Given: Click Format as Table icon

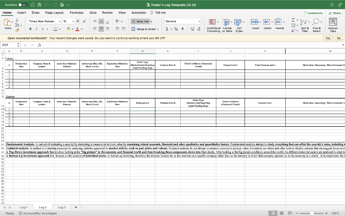Looking at the screenshot, I should click(226, 22).
